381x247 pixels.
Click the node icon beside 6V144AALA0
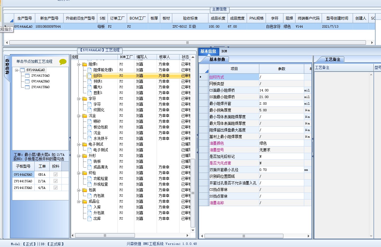point(23,70)
